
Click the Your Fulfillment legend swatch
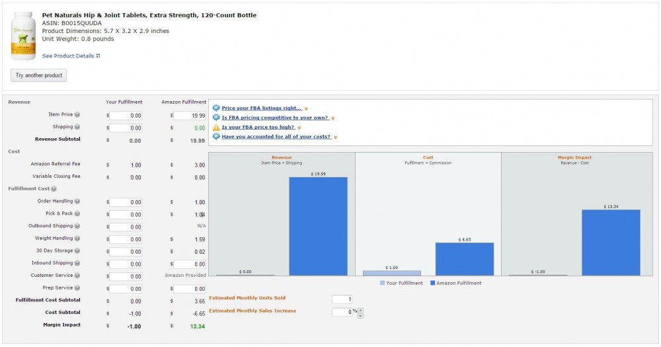pos(382,284)
